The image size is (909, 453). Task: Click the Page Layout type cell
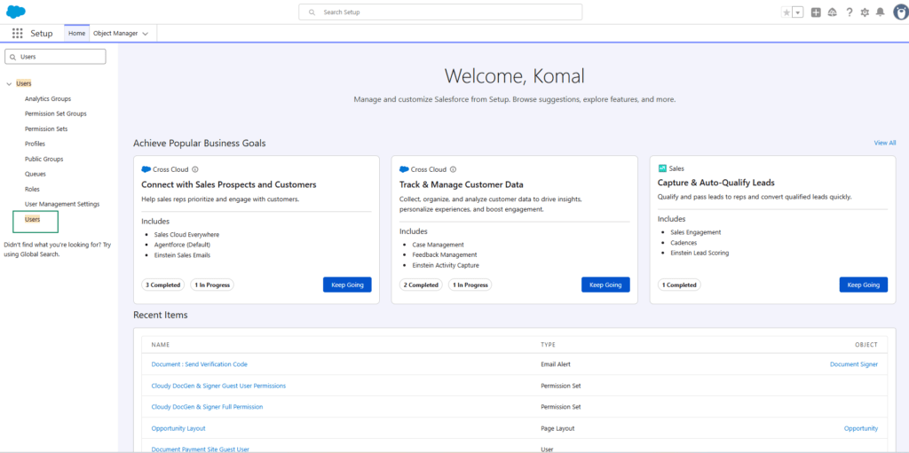click(x=557, y=429)
